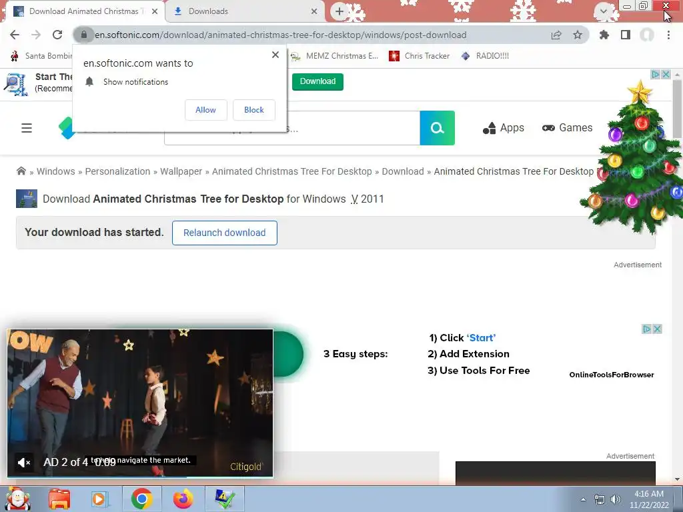The image size is (683, 512).
Task: Close the top banner ad with X
Action: [x=666, y=75]
